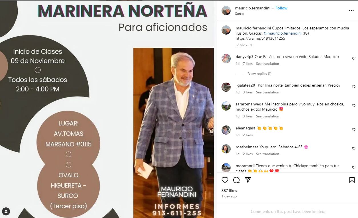Expand View replies (1) under danyv4p3
Viewport: 358px width, 218px height.
tap(260, 74)
